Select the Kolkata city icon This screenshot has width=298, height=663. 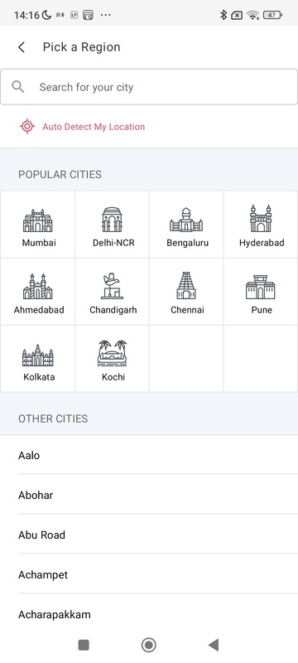tap(38, 356)
